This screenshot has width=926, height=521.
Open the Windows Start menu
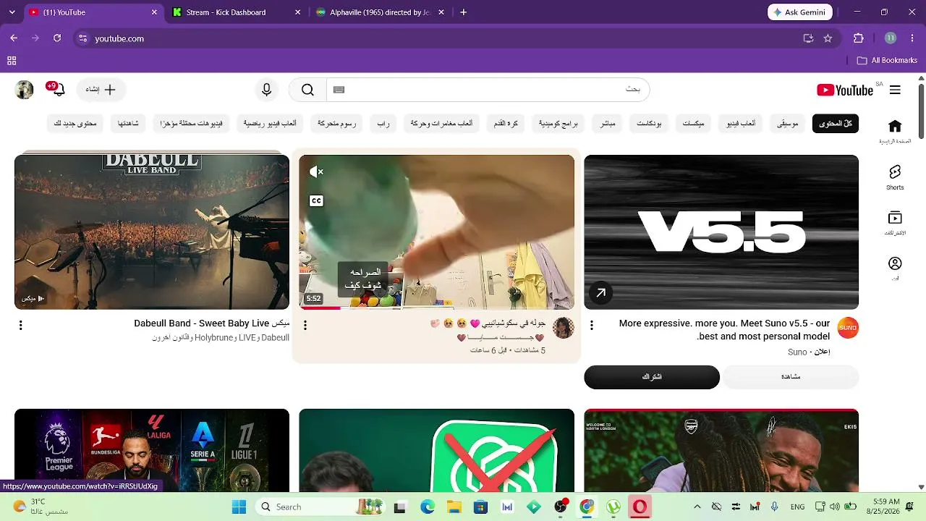point(239,507)
